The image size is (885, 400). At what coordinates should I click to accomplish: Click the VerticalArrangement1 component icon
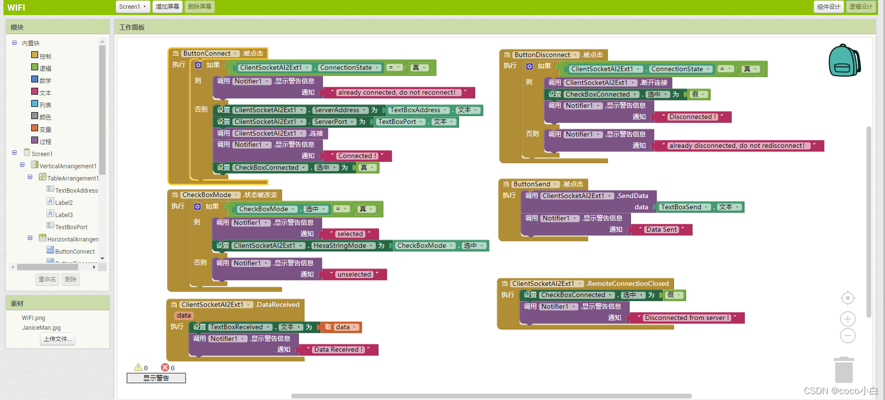coord(35,164)
